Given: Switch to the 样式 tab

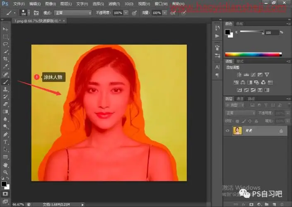Looking at the screenshot, I should [240, 61].
